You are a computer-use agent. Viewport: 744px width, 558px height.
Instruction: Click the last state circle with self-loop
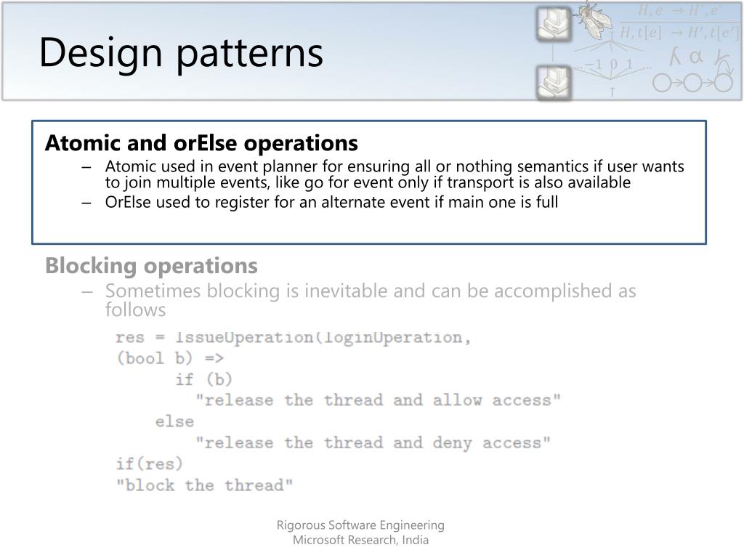(722, 82)
